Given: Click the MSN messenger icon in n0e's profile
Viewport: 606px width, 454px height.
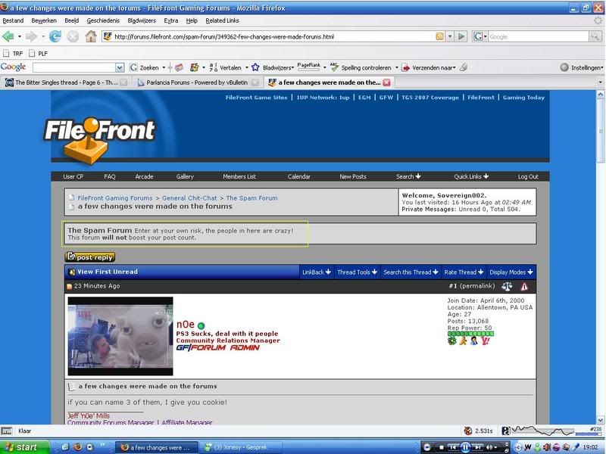Looking at the screenshot, I should click(x=473, y=340).
